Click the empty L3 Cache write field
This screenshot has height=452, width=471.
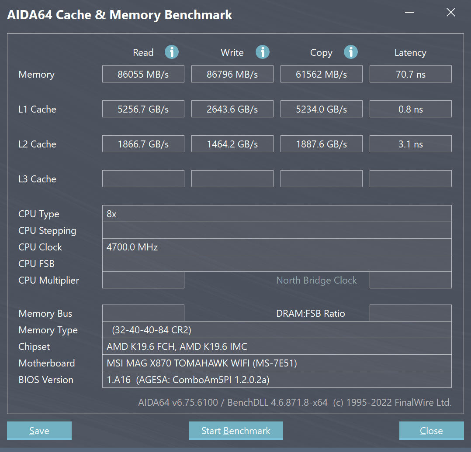tap(232, 179)
